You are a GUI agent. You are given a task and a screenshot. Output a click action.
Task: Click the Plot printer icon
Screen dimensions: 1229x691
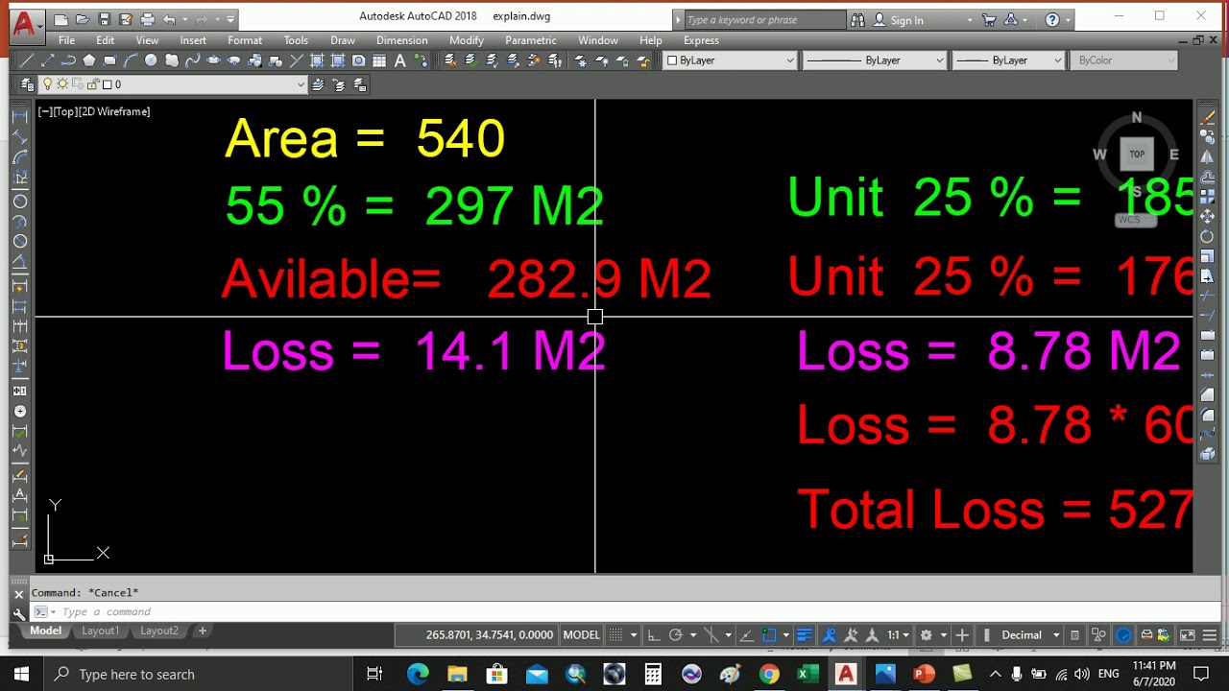pos(147,19)
